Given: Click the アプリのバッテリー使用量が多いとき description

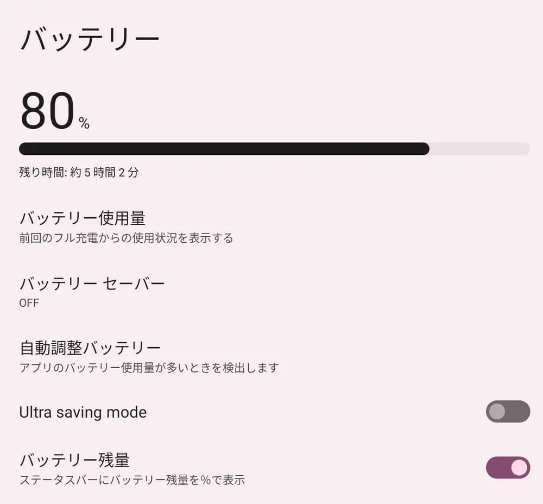Looking at the screenshot, I should click(x=149, y=368).
